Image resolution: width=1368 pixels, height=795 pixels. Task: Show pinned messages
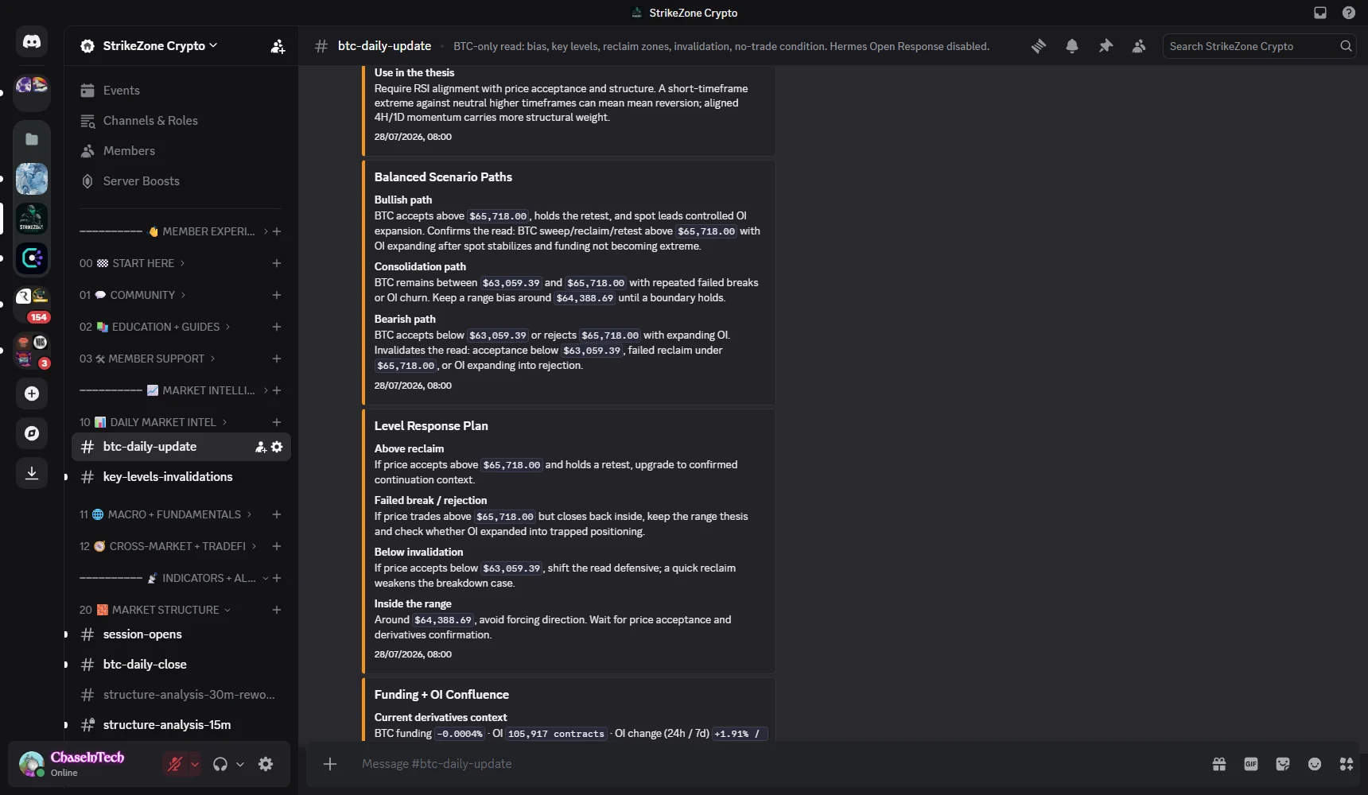(1106, 46)
